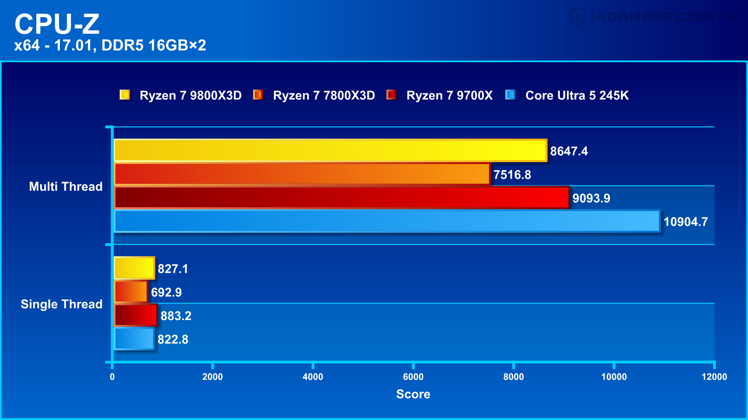Click the 2000 axis tick label
The width and height of the screenshot is (748, 420).
tap(212, 377)
